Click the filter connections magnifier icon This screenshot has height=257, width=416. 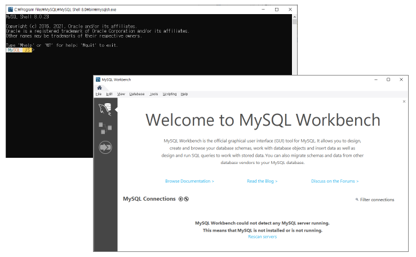point(357,200)
